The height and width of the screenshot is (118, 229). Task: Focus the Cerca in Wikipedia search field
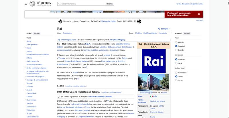81,4
